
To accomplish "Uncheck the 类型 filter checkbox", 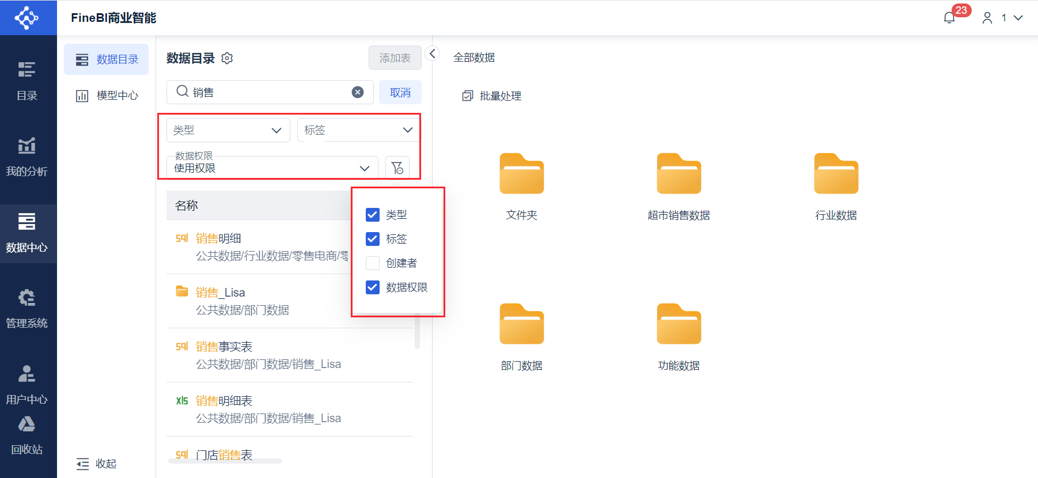I will coord(373,215).
